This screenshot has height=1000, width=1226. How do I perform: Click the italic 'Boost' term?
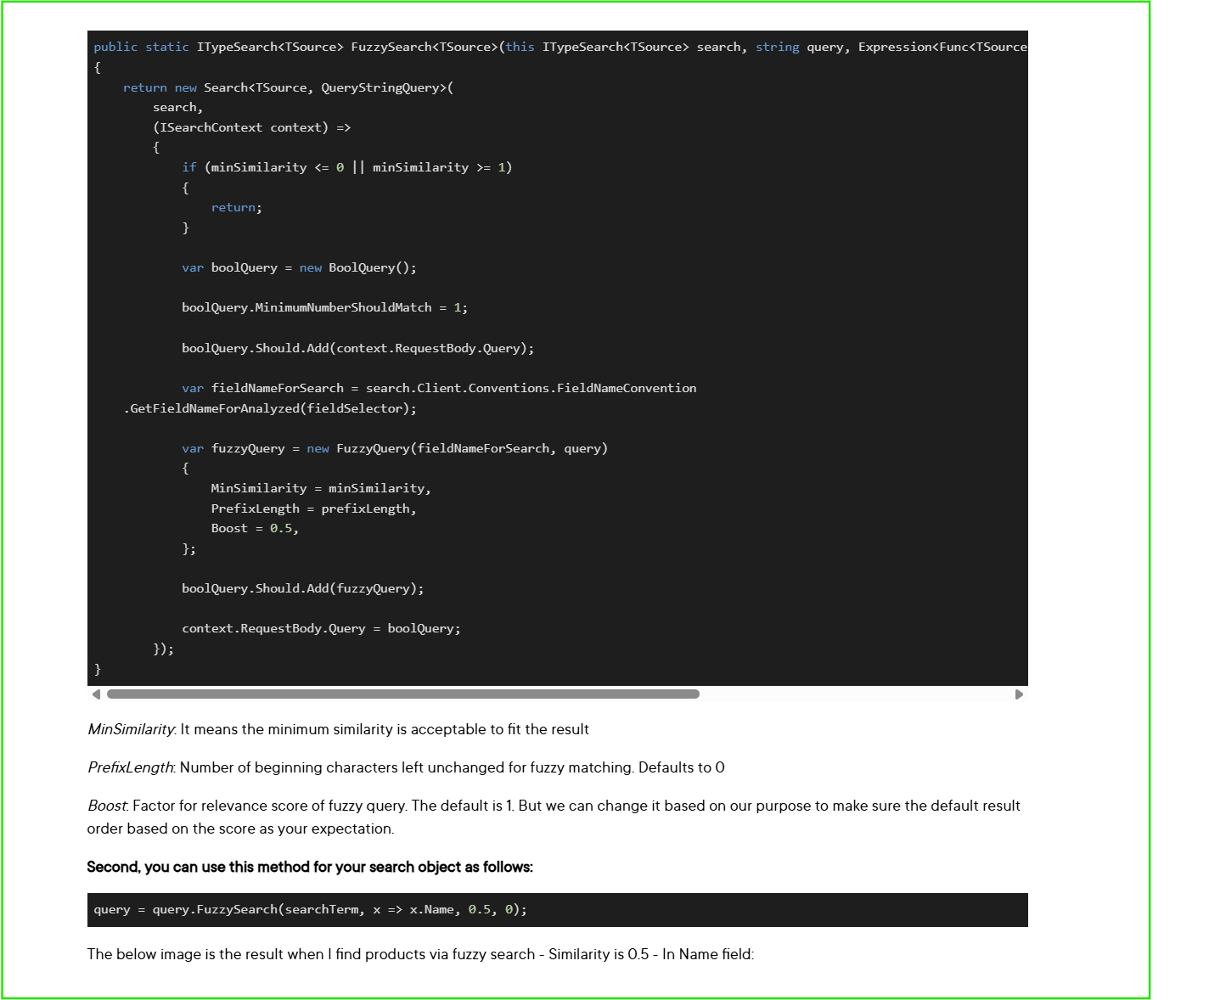click(x=107, y=806)
